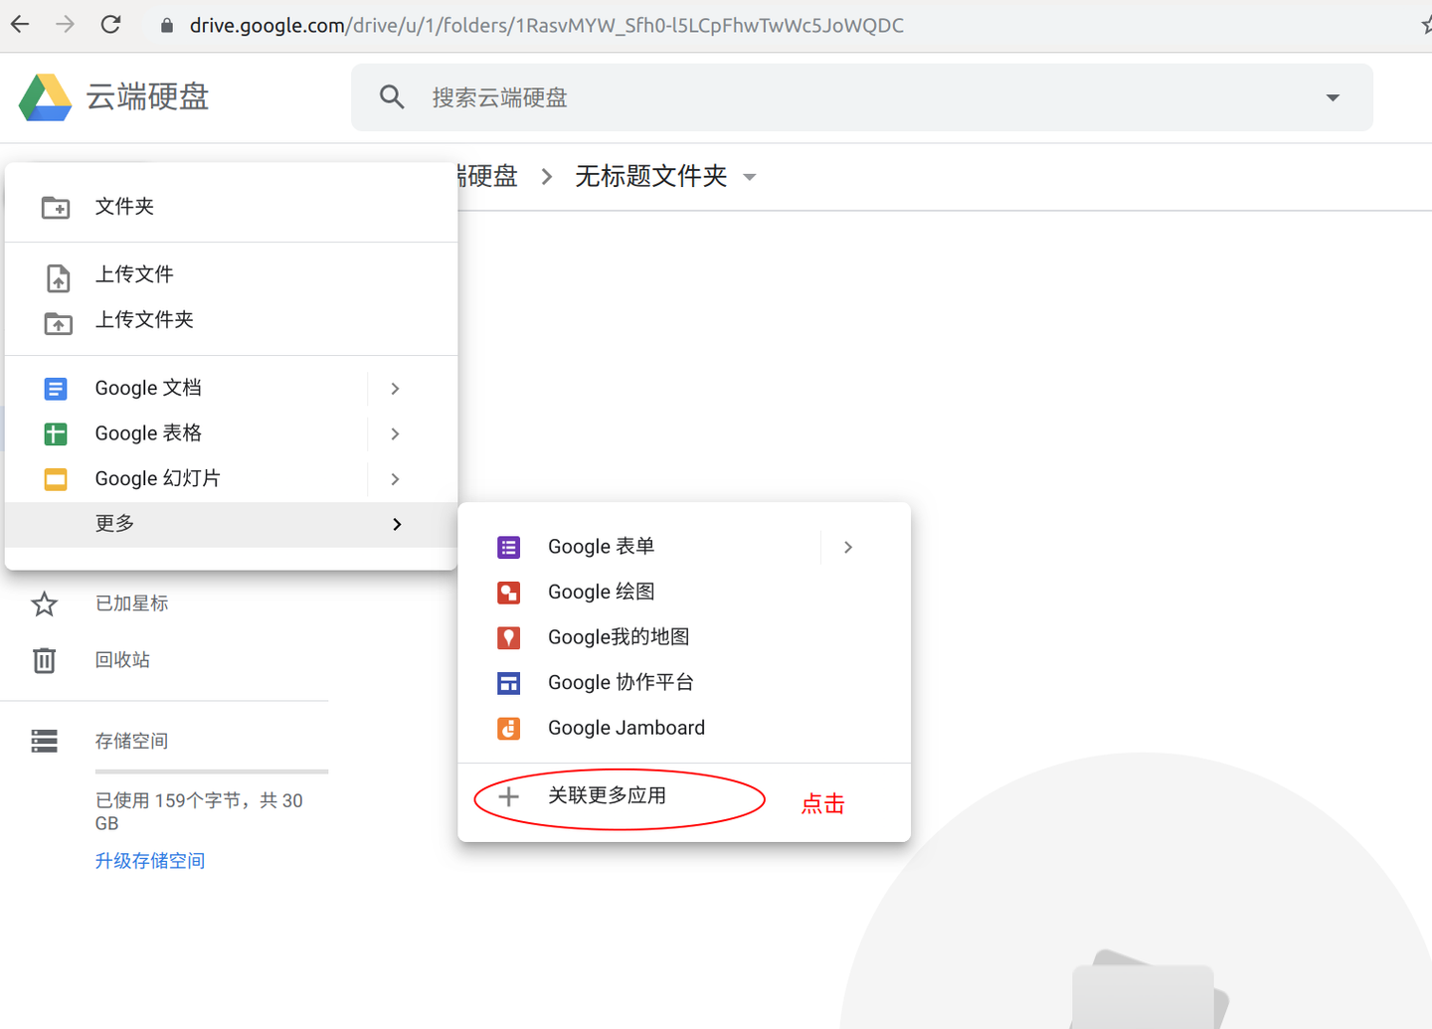Expand the 更多 submenu arrow
The image size is (1432, 1029).
coord(397,524)
